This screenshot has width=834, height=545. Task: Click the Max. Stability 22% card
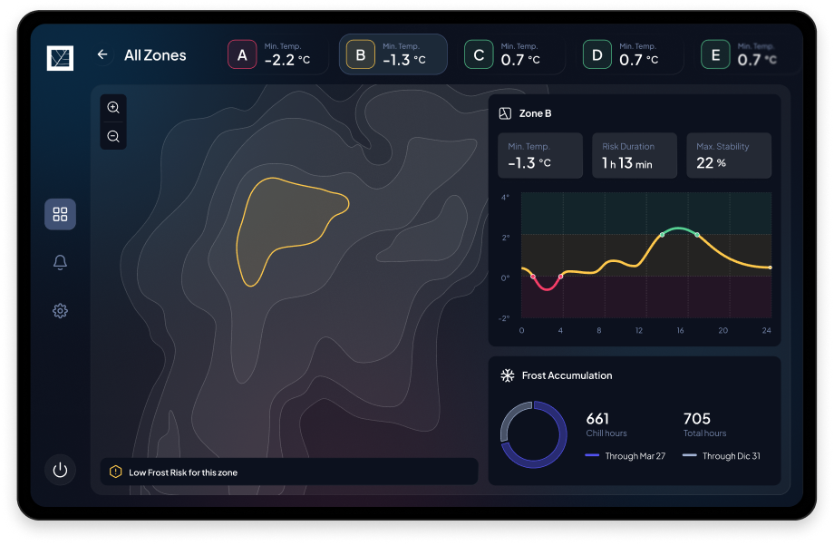pyautogui.click(x=729, y=155)
